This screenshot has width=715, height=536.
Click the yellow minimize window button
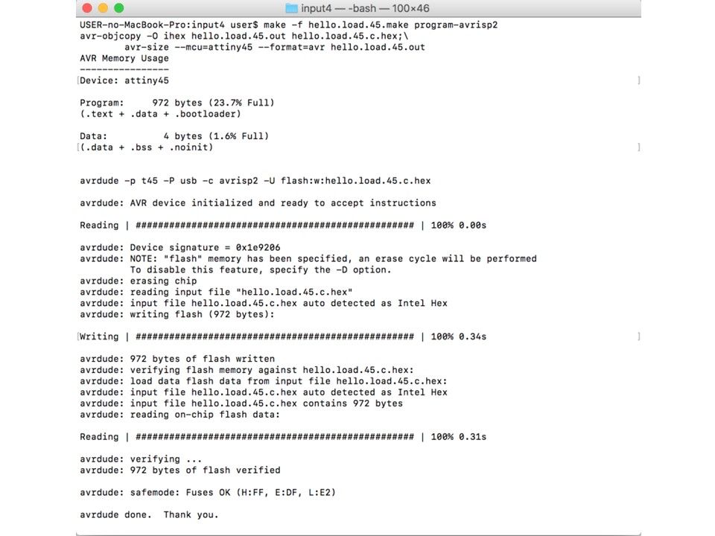pyautogui.click(x=103, y=7)
